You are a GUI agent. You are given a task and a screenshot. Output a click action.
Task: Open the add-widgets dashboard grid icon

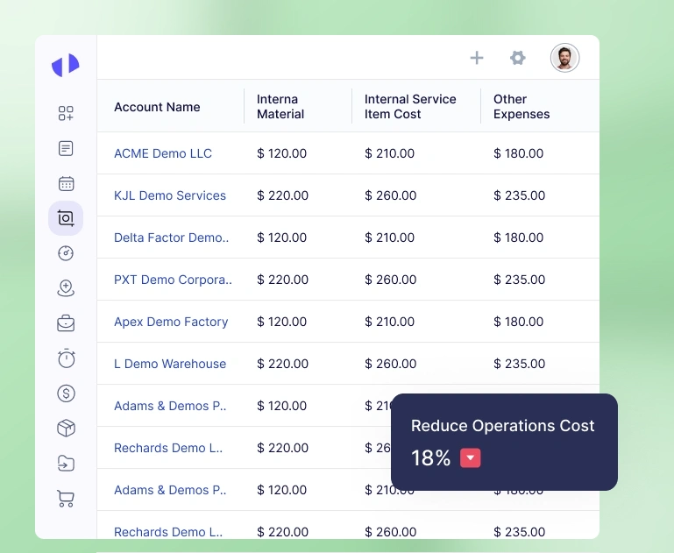(66, 113)
